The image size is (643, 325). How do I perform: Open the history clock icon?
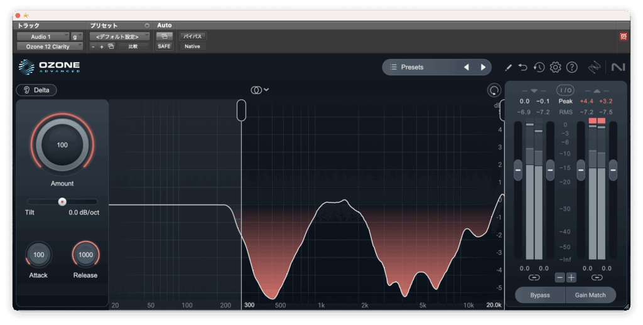(x=539, y=67)
